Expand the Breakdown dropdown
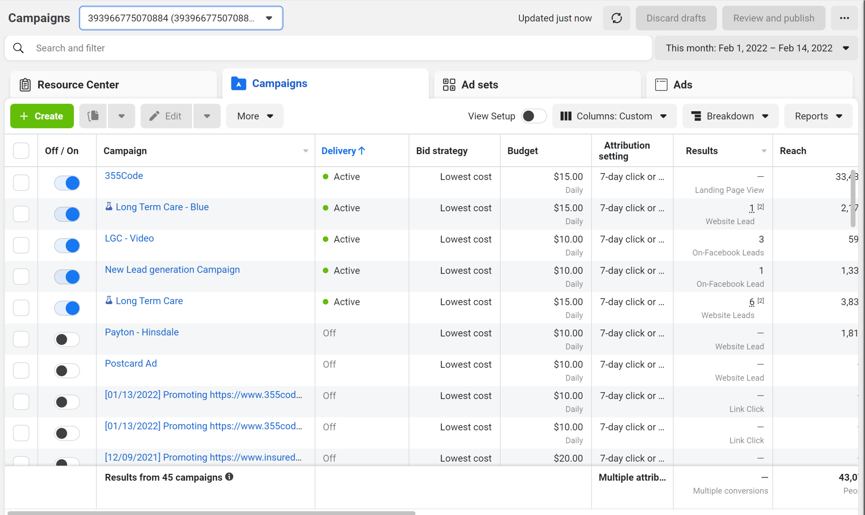Image resolution: width=865 pixels, height=515 pixels. [x=730, y=116]
